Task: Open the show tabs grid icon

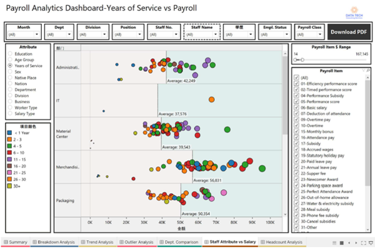Action: [x=342, y=243]
